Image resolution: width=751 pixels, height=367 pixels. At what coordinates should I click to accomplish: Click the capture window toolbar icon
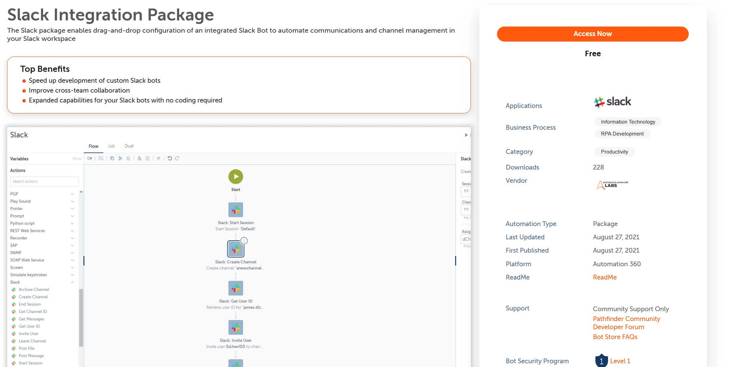[101, 158]
